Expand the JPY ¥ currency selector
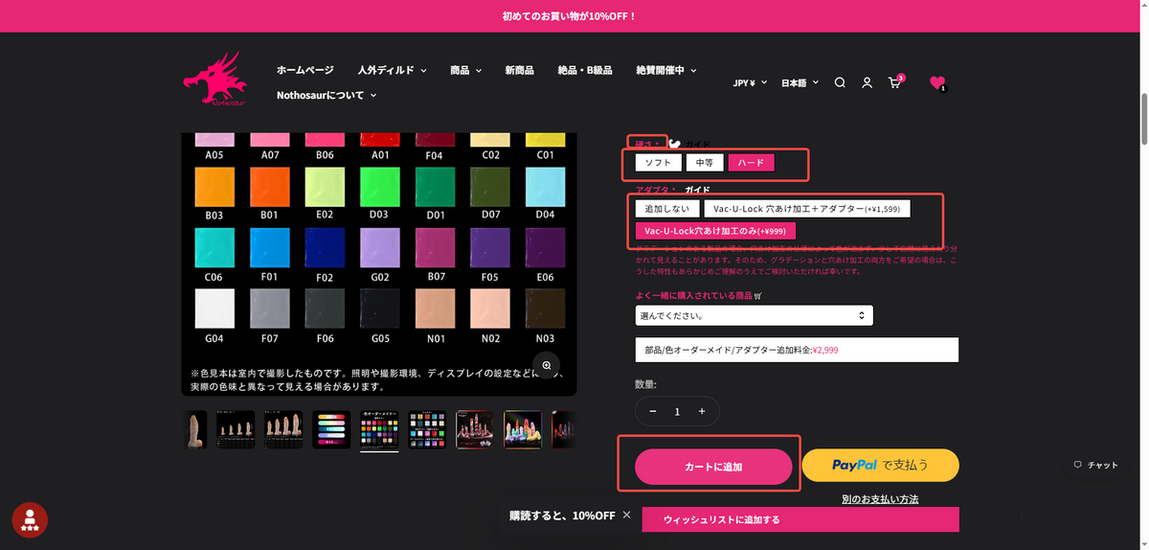 pos(751,83)
